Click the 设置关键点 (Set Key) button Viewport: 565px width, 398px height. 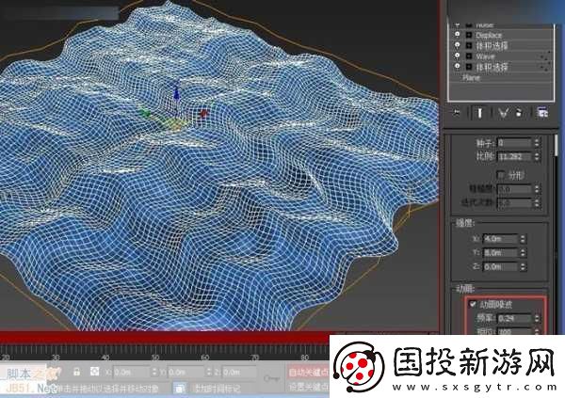pos(309,388)
